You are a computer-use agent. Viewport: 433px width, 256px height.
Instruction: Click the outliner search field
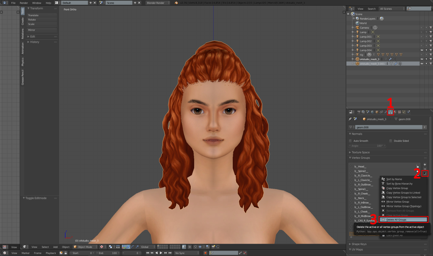(x=419, y=9)
